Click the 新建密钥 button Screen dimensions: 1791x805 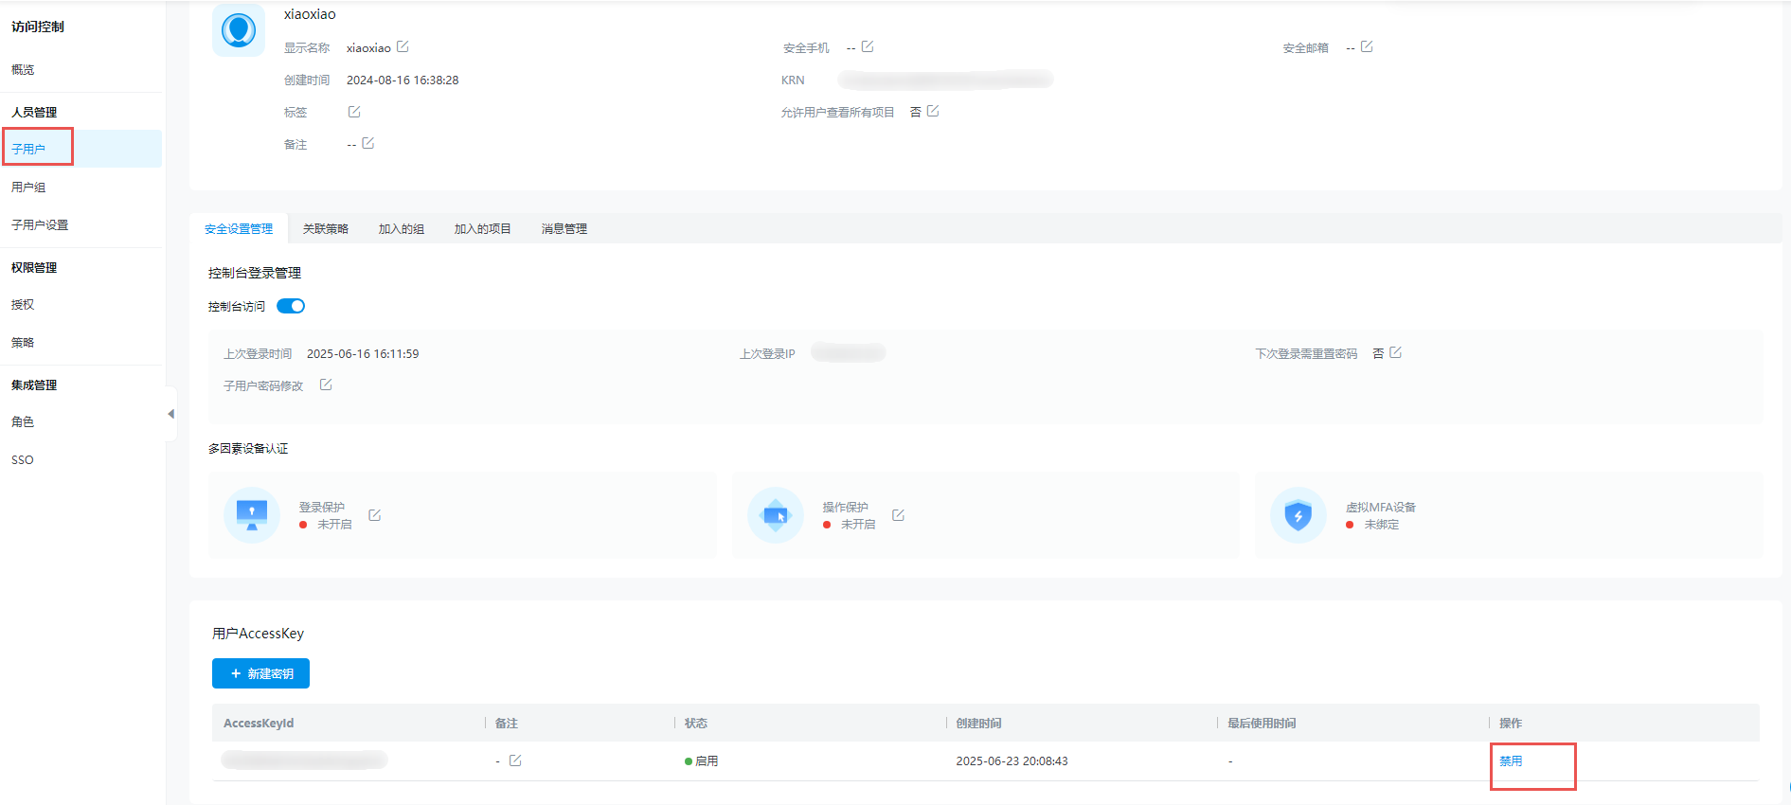(260, 673)
